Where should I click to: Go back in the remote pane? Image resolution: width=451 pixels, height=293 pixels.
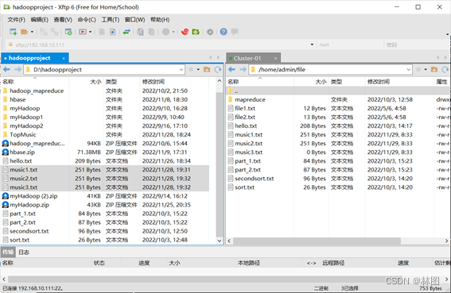click(231, 70)
